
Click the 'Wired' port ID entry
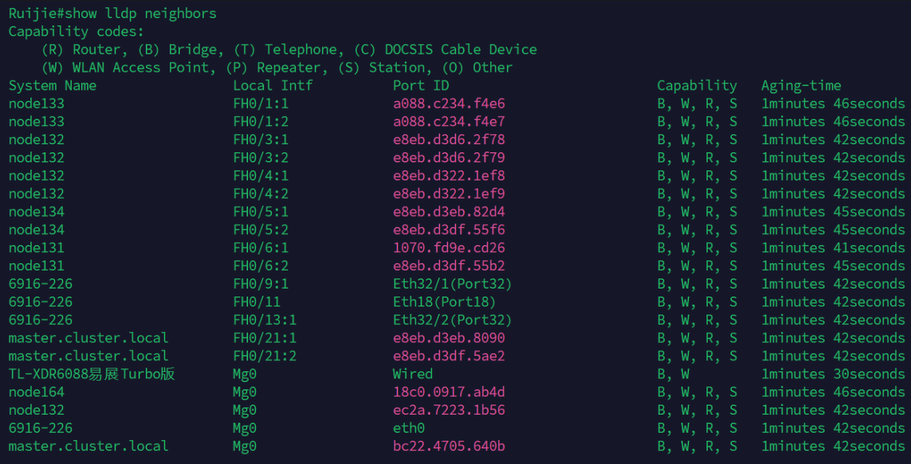413,374
